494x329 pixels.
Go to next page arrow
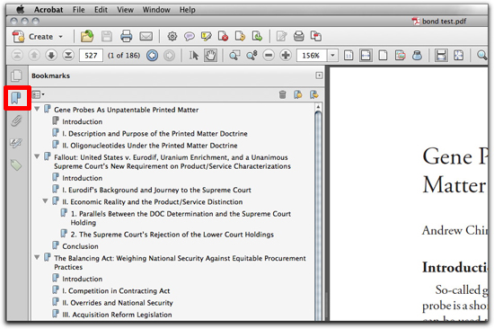tap(51, 56)
